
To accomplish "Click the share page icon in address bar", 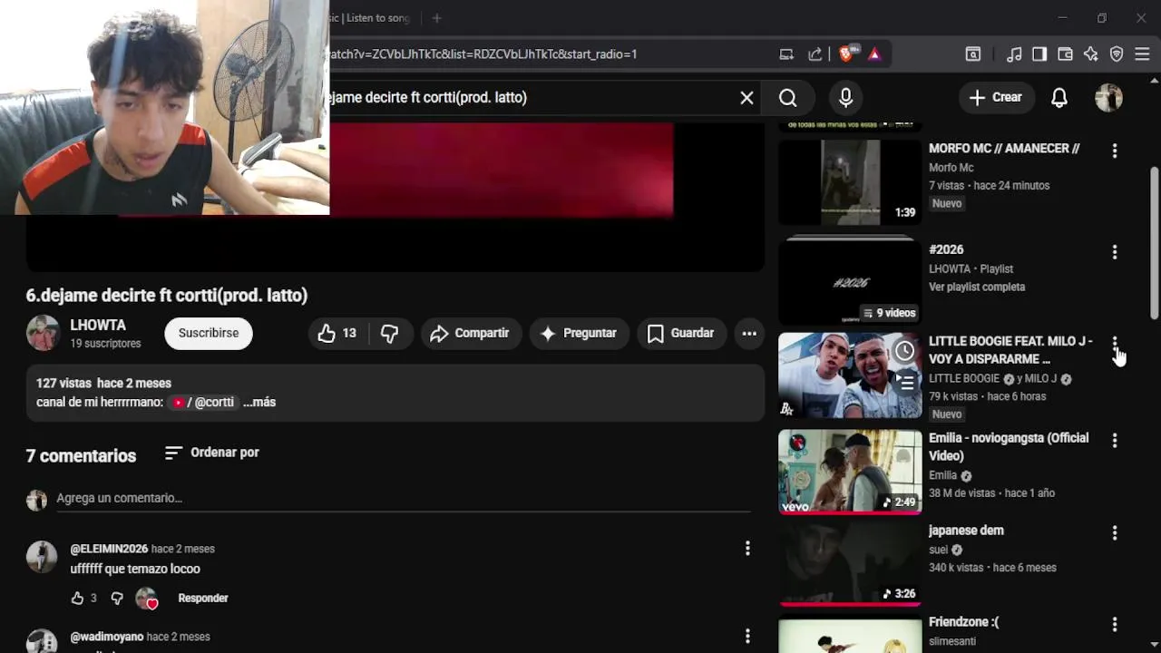I will 815,54.
